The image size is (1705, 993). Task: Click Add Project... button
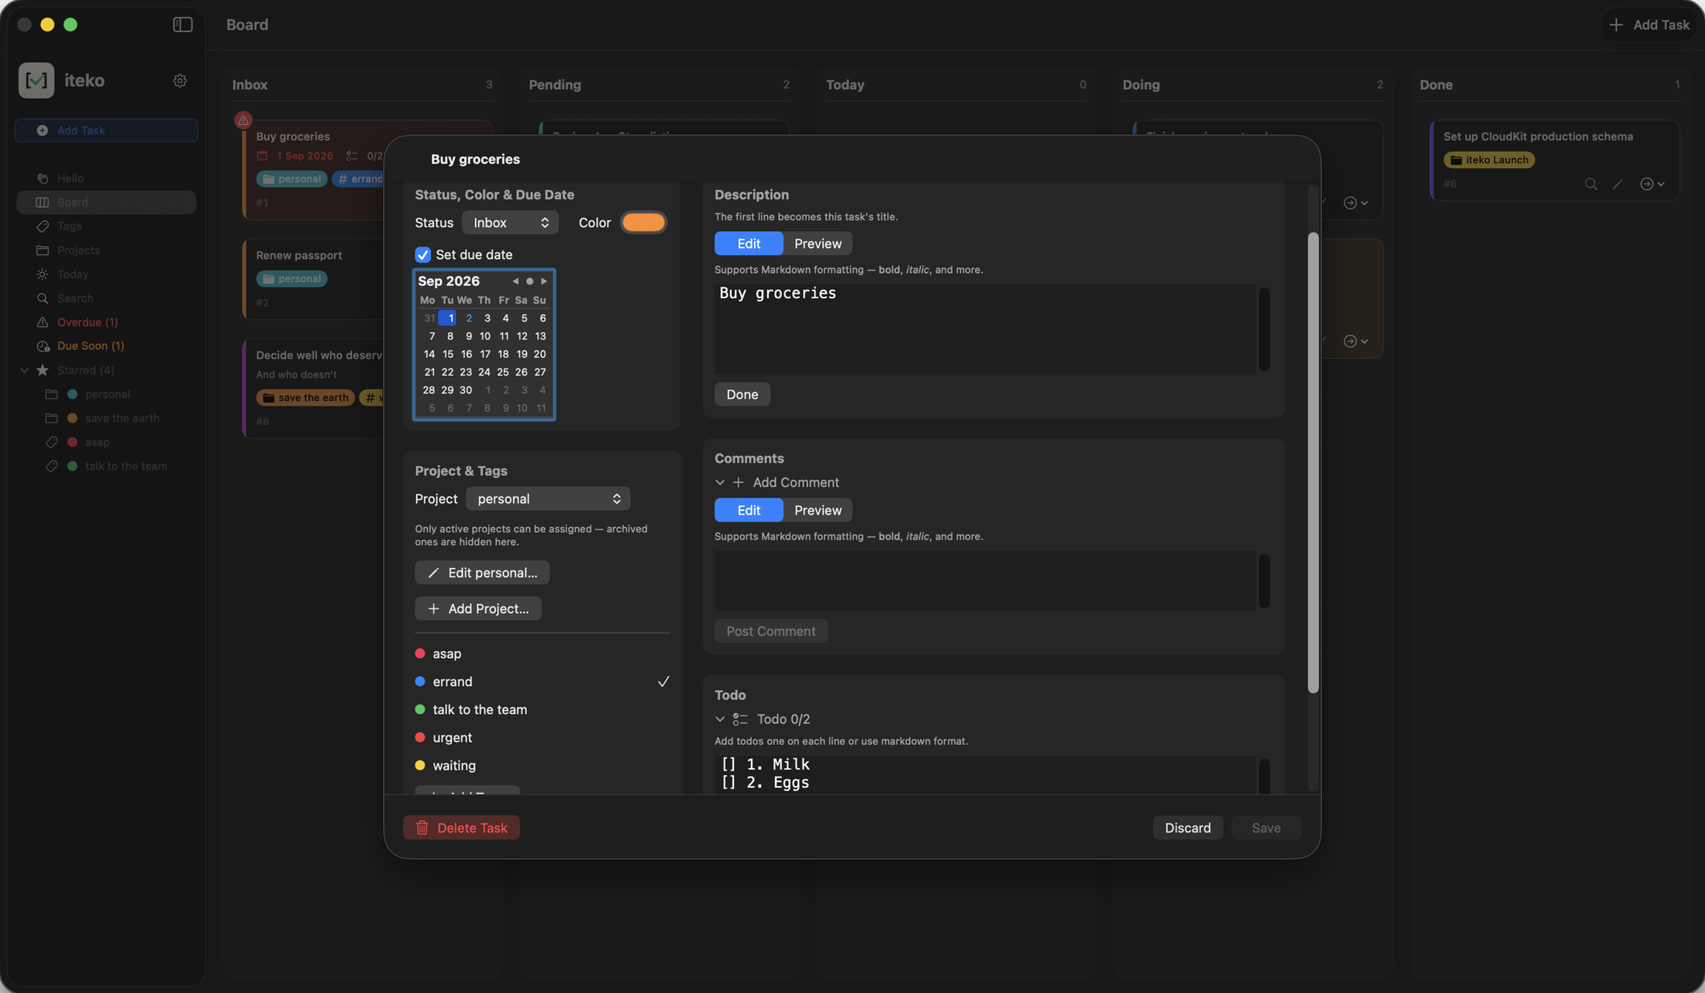click(x=478, y=609)
